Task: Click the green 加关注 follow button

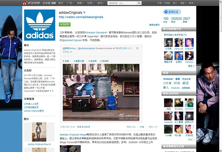Action: [x=65, y=24]
